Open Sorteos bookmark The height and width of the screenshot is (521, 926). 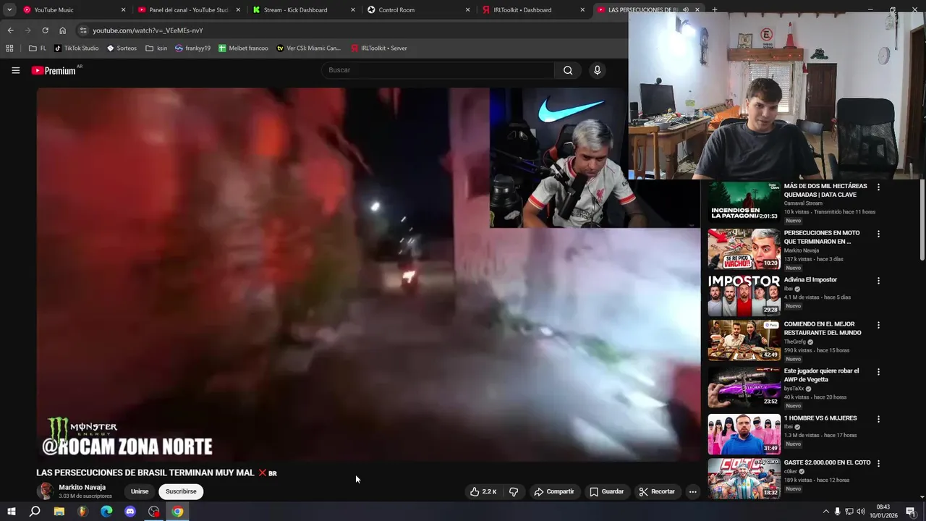click(x=122, y=48)
